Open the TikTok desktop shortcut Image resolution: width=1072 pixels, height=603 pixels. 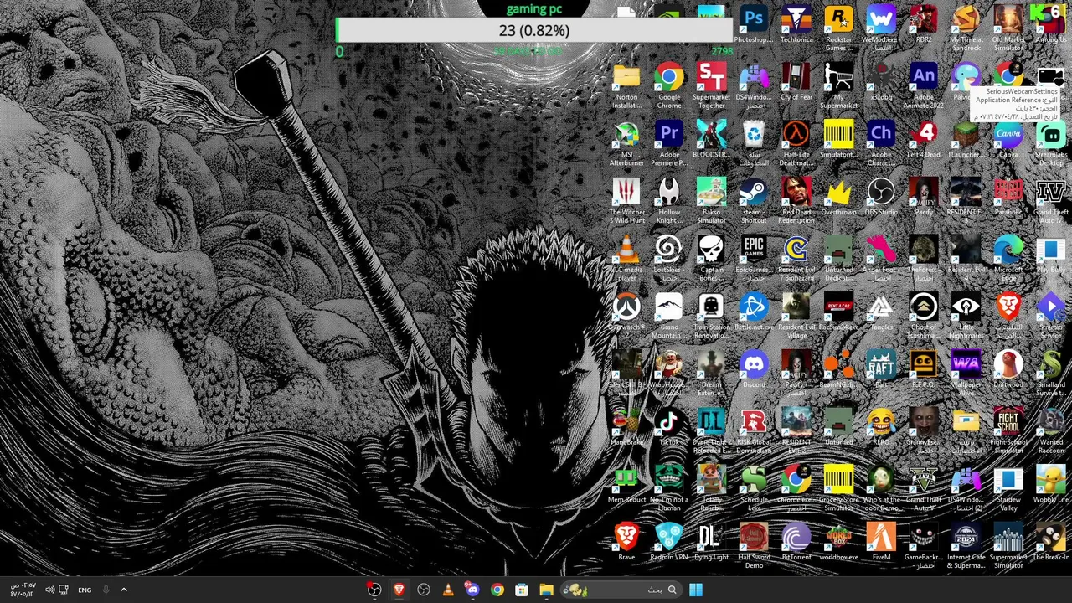point(669,428)
